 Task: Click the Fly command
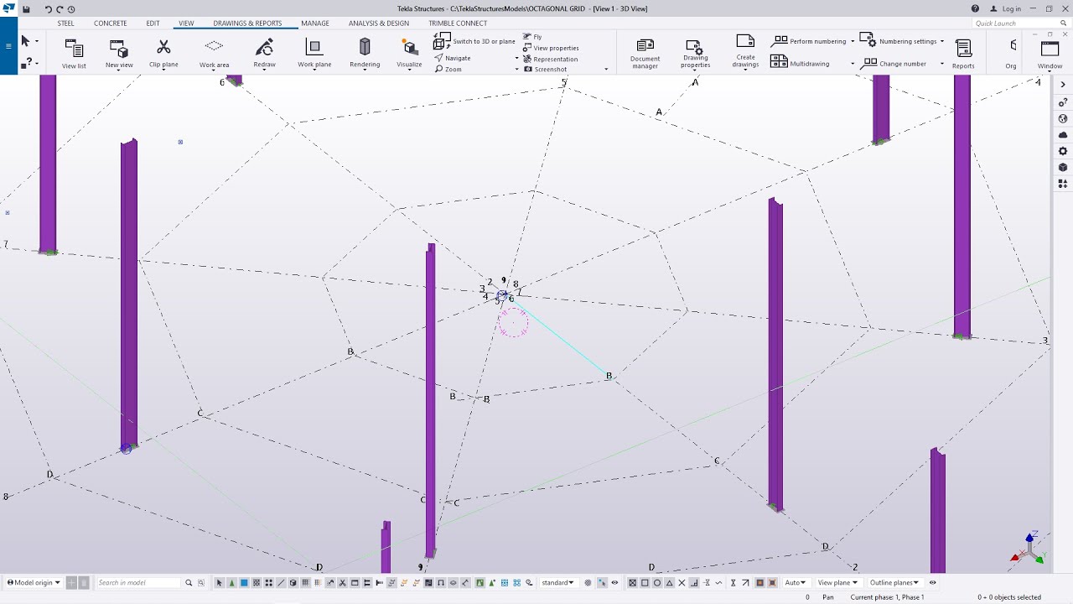[532, 37]
